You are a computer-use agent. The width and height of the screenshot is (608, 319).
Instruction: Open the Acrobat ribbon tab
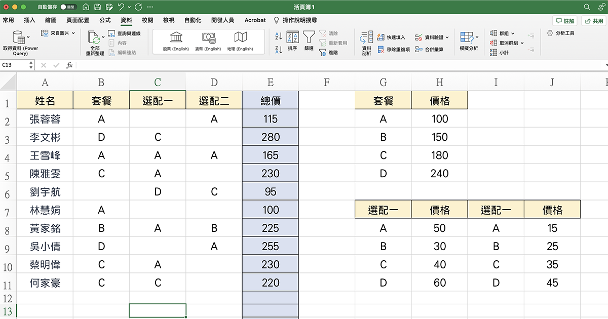[x=255, y=20]
